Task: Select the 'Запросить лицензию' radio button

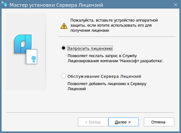Action: click(63, 48)
